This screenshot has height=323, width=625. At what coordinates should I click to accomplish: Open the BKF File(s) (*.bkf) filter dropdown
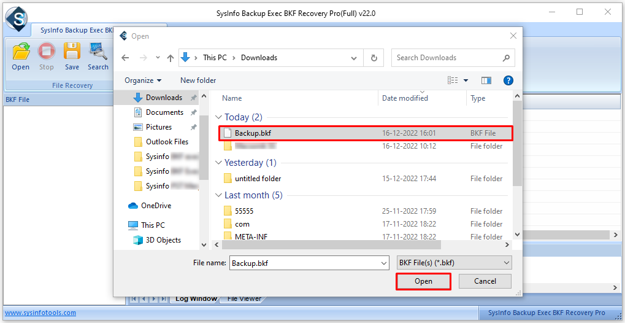point(455,263)
